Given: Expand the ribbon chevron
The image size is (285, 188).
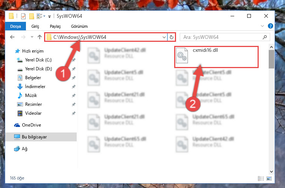Looking at the screenshot, I should (262, 26).
